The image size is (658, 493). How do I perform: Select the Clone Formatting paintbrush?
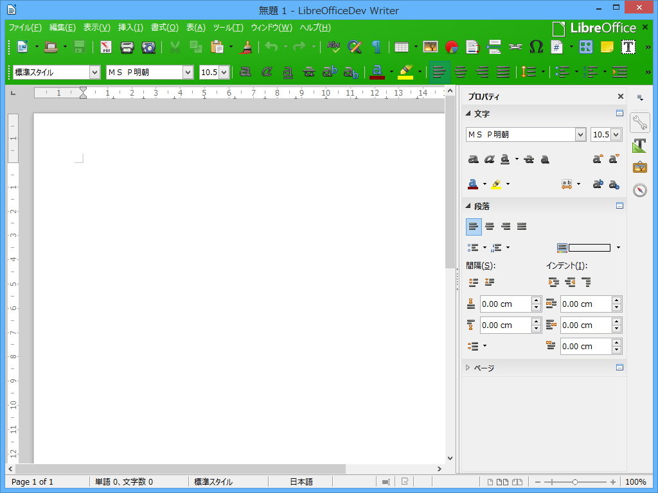pyautogui.click(x=246, y=47)
